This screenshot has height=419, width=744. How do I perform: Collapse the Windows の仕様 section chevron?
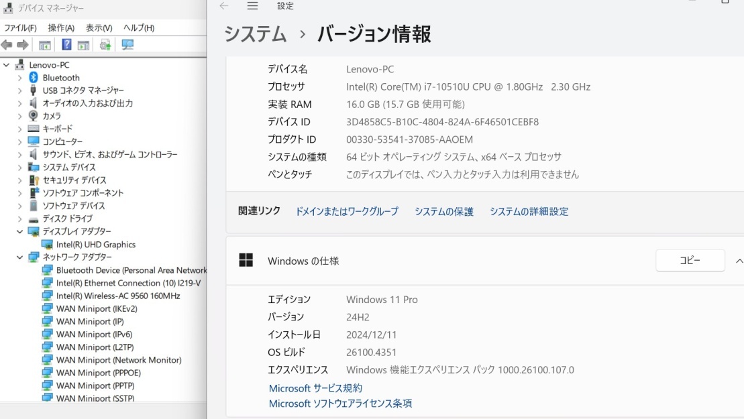coord(739,261)
